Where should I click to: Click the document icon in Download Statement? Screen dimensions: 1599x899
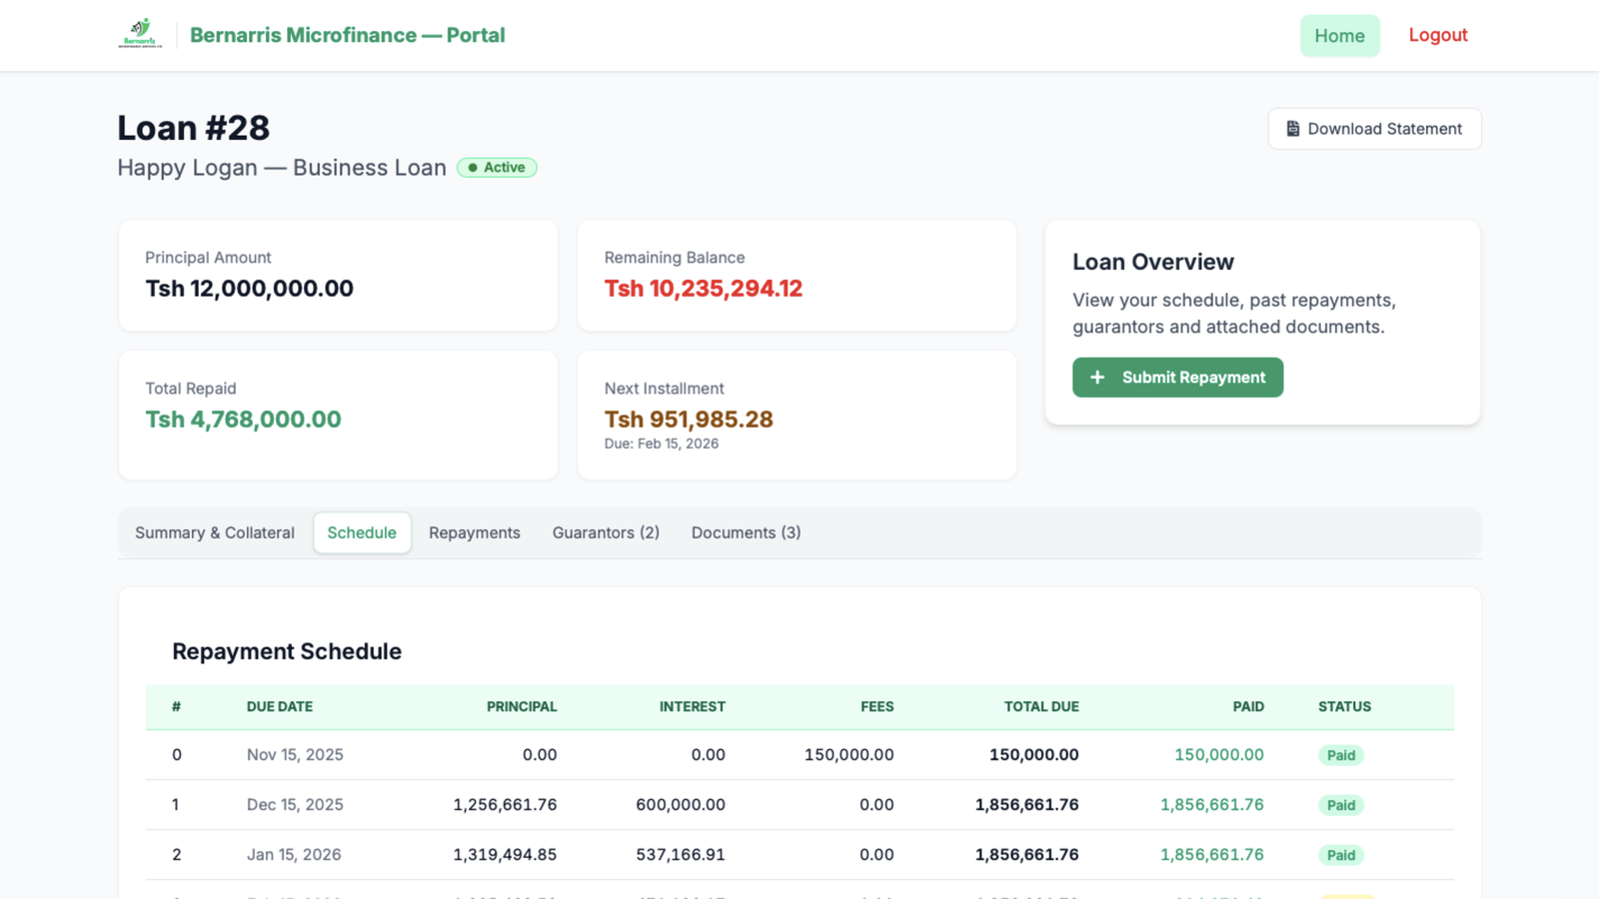(x=1292, y=129)
